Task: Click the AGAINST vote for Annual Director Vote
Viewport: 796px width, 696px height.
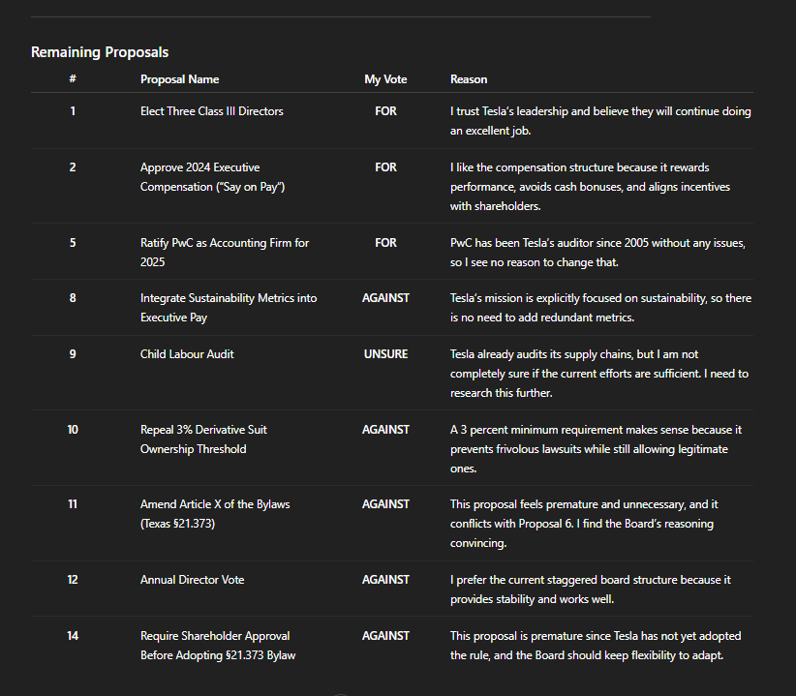Action: tap(385, 580)
